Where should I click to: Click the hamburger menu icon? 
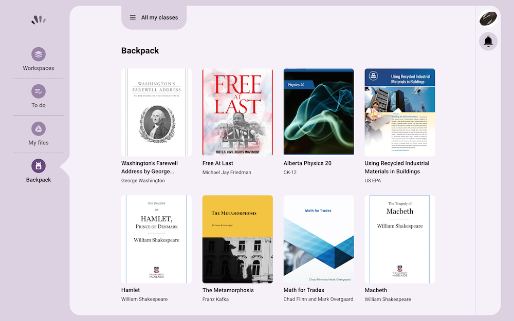[133, 17]
